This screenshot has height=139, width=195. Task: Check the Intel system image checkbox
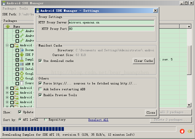(x=17, y=69)
